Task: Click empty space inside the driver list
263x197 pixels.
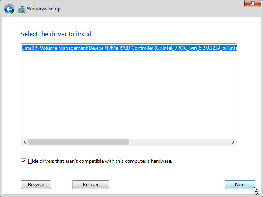Action: pos(128,99)
